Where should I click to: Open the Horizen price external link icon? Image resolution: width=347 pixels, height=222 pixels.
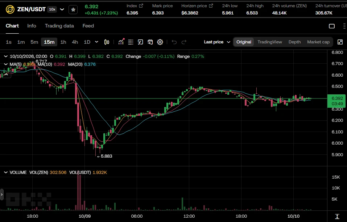click(211, 6)
